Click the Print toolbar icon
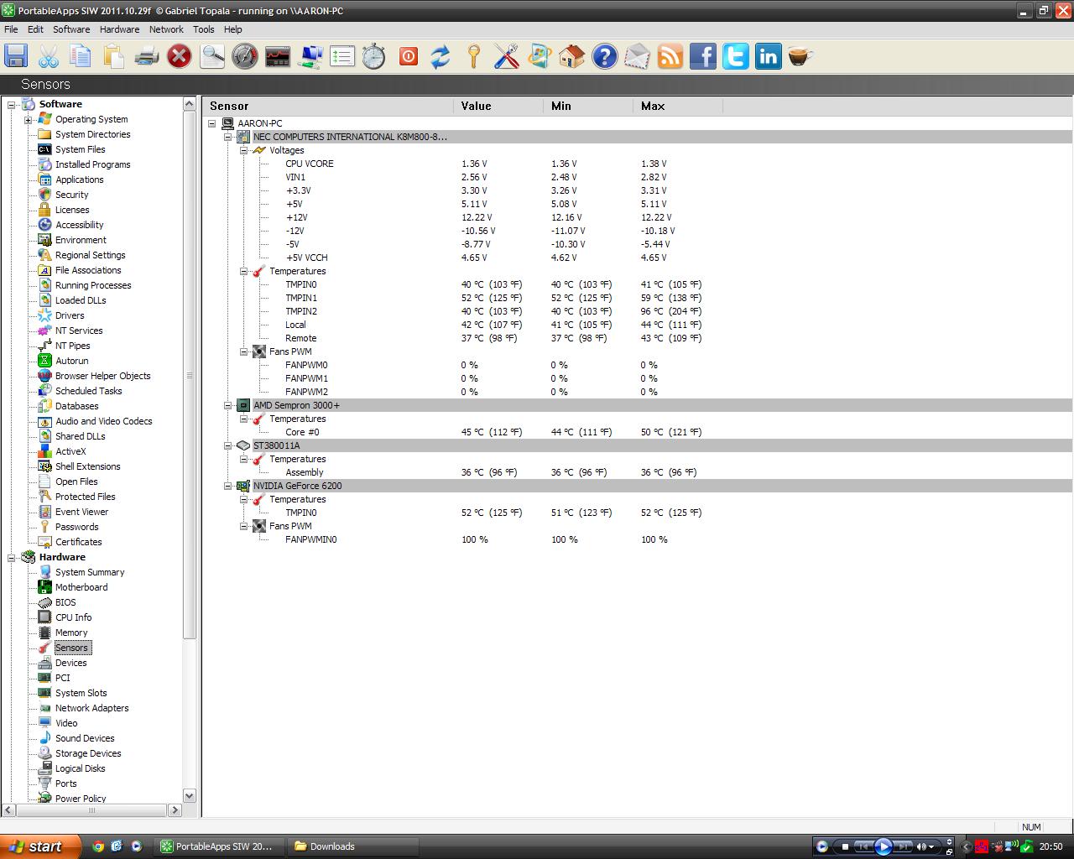 pyautogui.click(x=146, y=56)
